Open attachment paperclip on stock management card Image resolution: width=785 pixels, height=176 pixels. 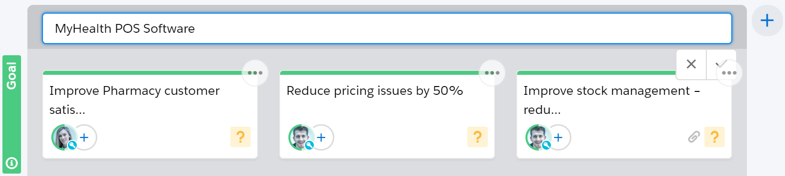click(694, 137)
